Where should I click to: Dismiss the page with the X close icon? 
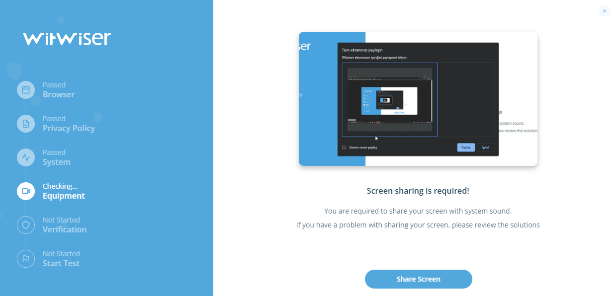pyautogui.click(x=604, y=11)
